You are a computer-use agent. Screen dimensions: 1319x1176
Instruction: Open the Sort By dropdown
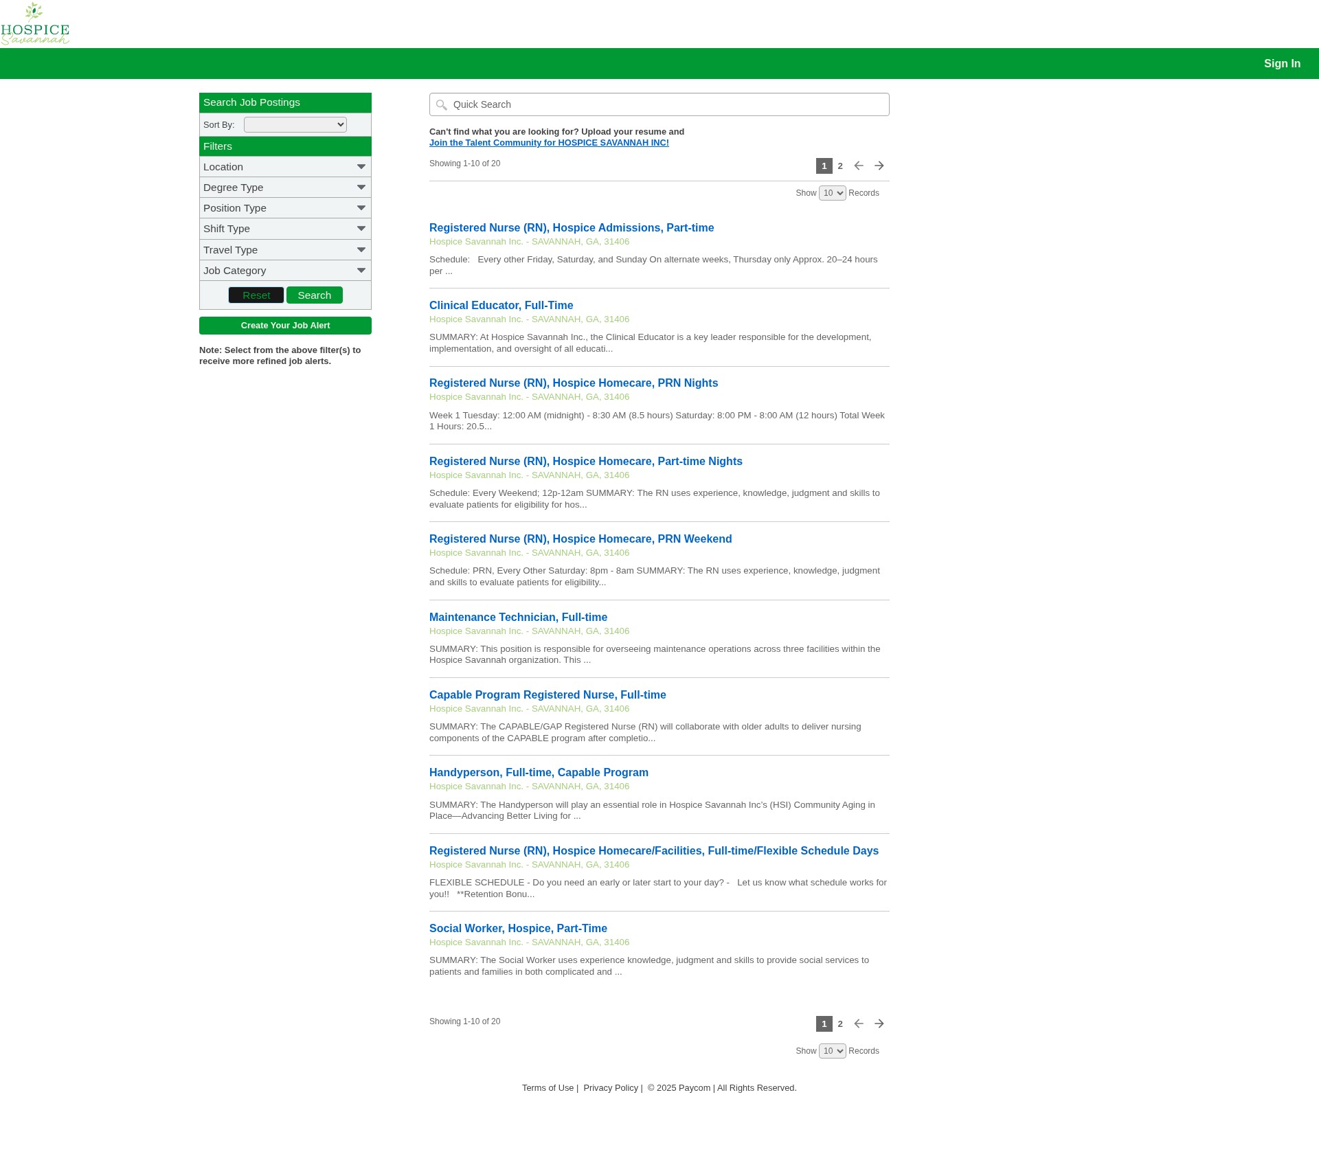(295, 124)
